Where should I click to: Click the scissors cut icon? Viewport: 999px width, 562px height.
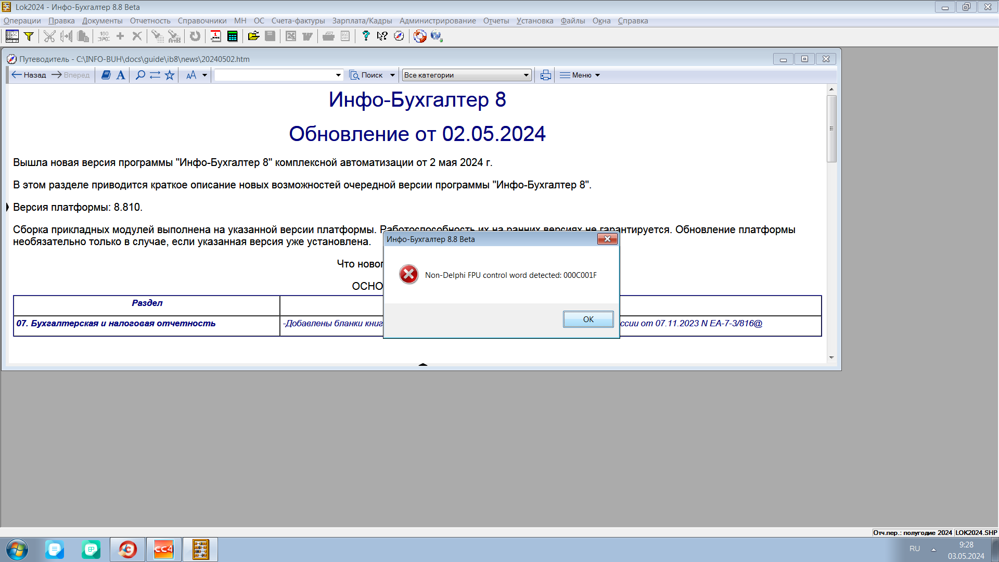tap(49, 36)
